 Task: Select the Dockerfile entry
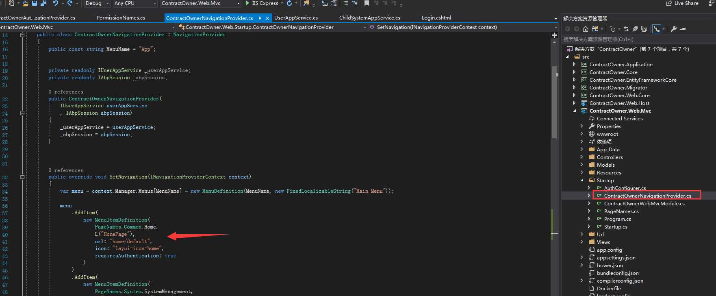pos(609,288)
